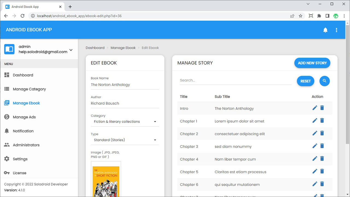Open the Chrome extensions puzzle icon
Screen dimensions: 350x197
(319, 16)
